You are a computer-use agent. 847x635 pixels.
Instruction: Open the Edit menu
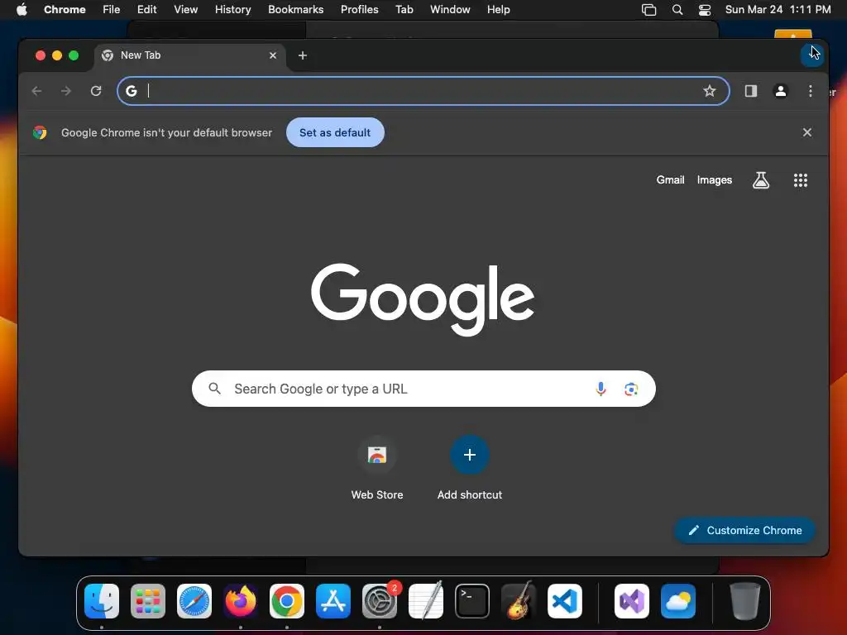tap(146, 9)
